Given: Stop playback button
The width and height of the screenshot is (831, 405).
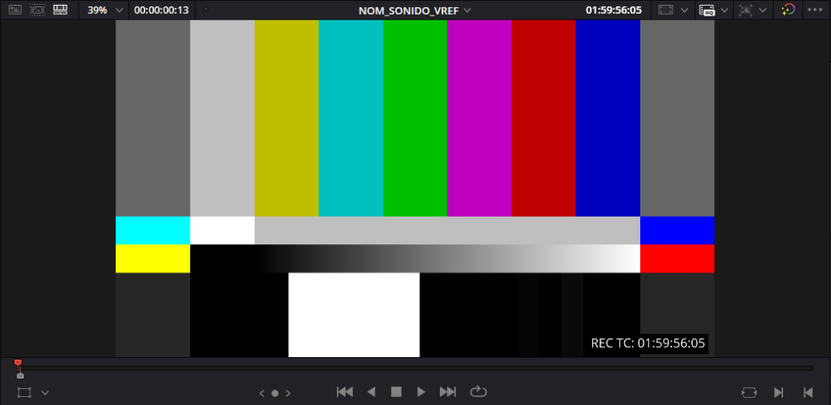Looking at the screenshot, I should pos(396,392).
